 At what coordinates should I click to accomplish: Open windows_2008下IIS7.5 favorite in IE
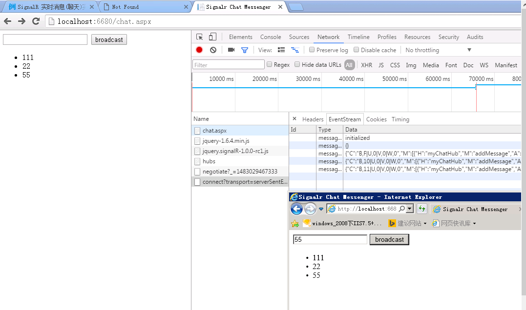[x=342, y=223]
